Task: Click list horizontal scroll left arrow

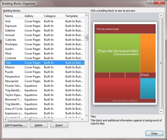Action: point(6,120)
